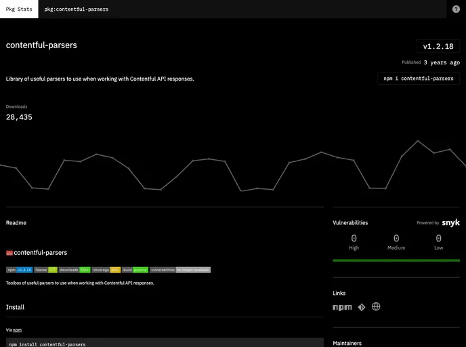This screenshot has width=466, height=347.
Task: Click the 'Powered by' text
Action: (x=427, y=223)
